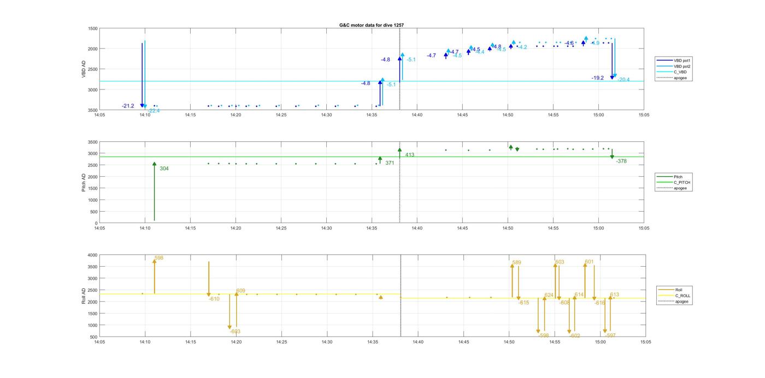Click the "-4.2" VBD value label
The width and height of the screenshot is (765, 378).
[x=522, y=47]
